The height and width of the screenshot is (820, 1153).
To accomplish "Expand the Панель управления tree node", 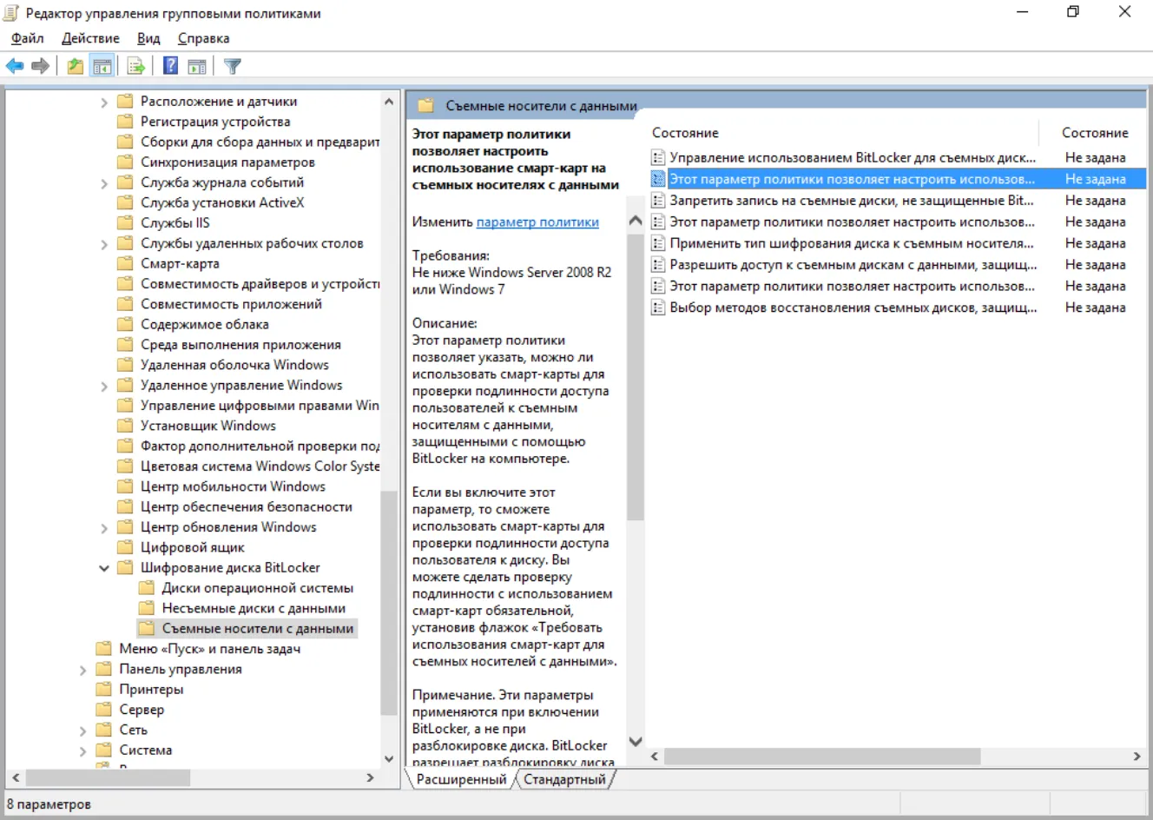I will (83, 670).
